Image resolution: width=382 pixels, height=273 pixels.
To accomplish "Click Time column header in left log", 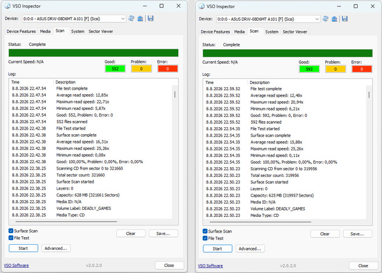I will click(31, 82).
